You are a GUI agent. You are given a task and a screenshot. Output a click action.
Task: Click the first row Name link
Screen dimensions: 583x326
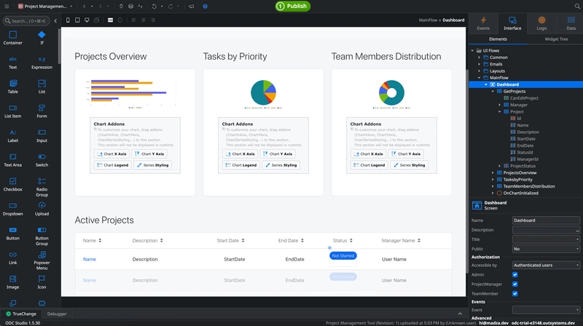tap(89, 259)
